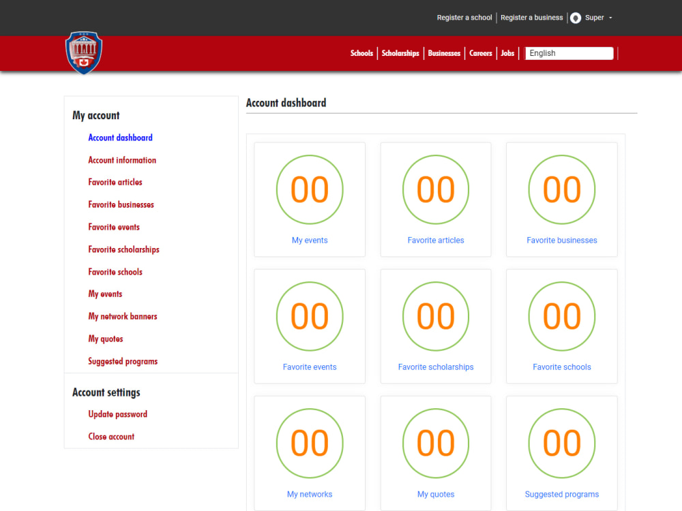
Task: Click Favorite events card label
Action: click(310, 367)
